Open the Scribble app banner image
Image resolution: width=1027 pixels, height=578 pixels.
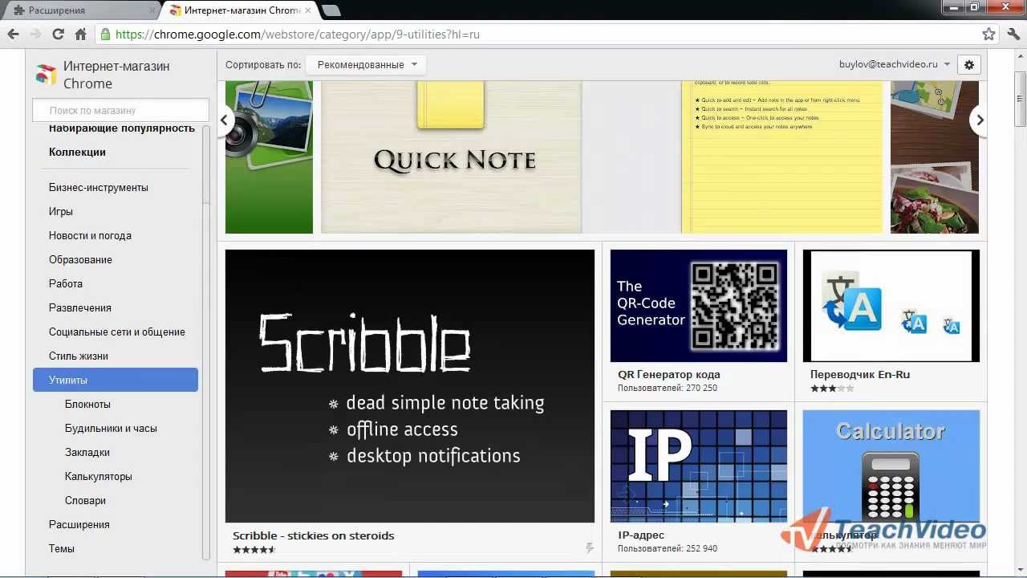(x=410, y=386)
